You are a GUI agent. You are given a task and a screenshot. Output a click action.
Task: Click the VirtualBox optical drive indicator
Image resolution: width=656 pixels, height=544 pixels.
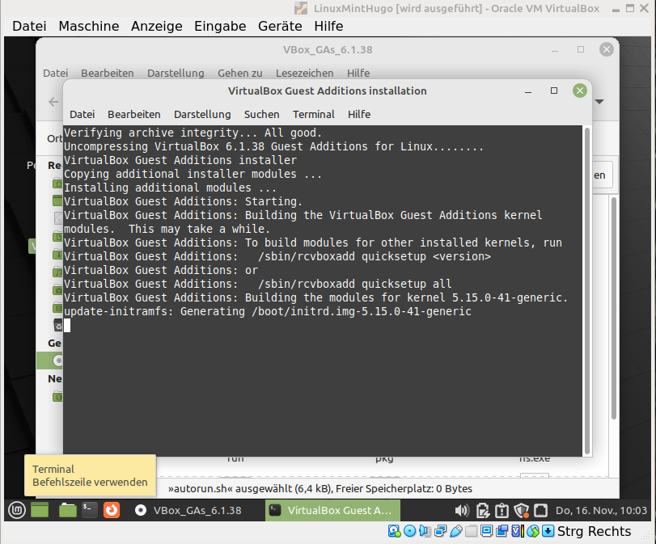[409, 531]
